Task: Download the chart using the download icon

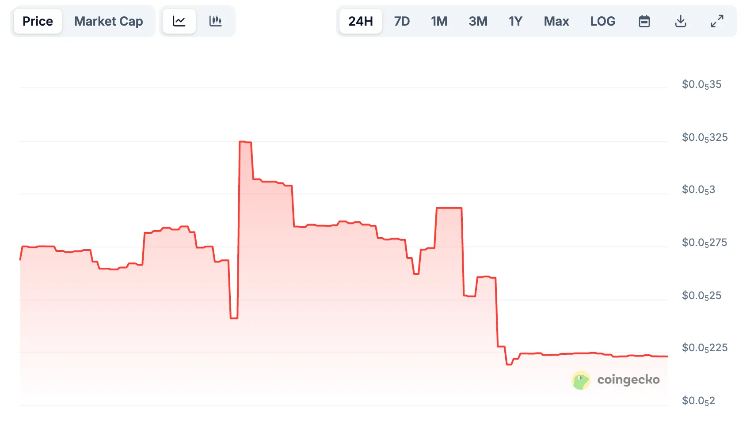Action: 681,21
